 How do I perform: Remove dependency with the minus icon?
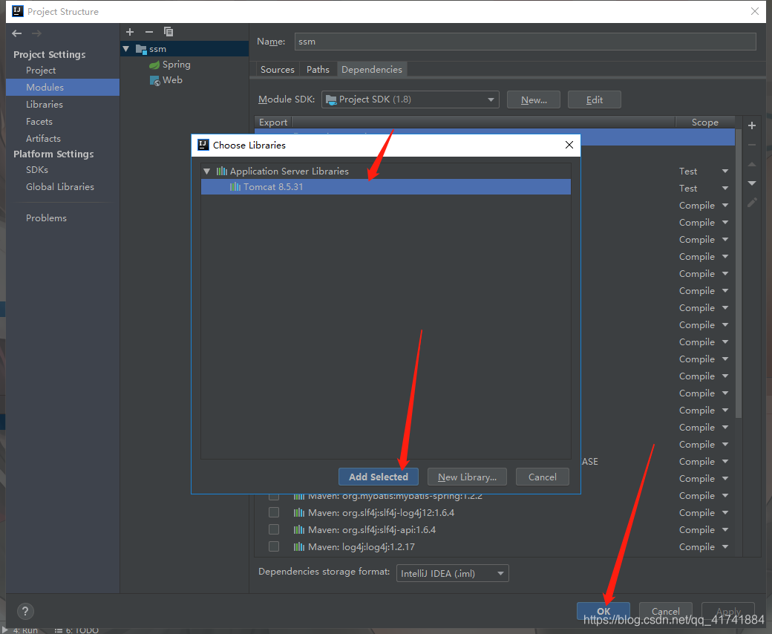752,145
